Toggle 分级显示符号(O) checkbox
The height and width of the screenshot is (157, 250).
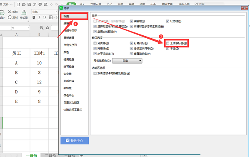(131, 49)
